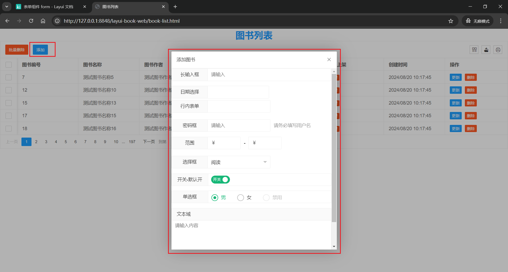
Task: Click the table export icon
Action: click(x=486, y=50)
